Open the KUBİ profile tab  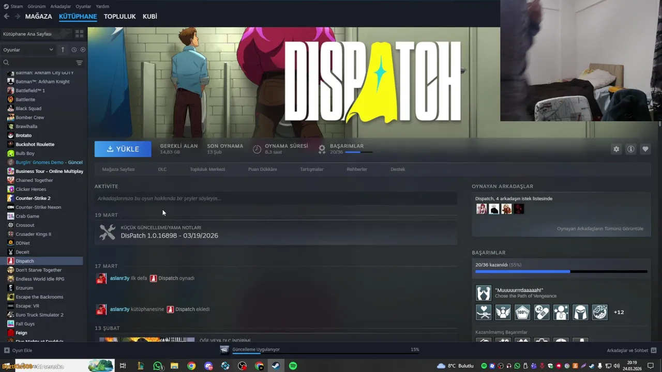point(150,17)
